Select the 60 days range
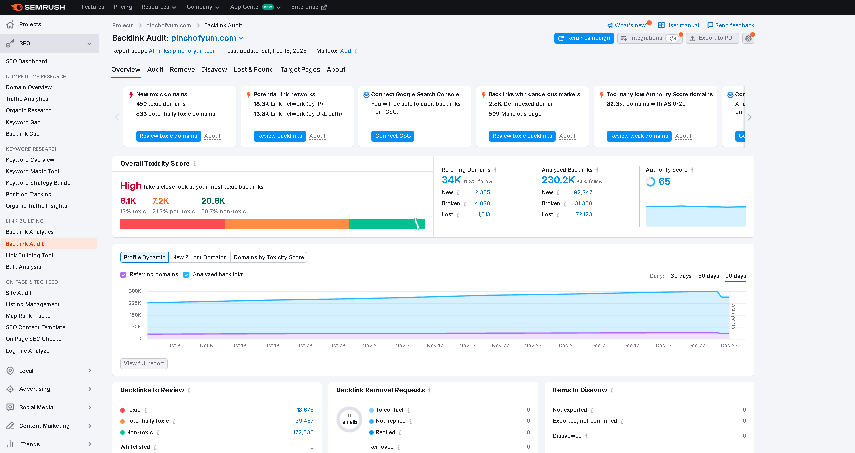The width and height of the screenshot is (855, 453). click(x=709, y=276)
